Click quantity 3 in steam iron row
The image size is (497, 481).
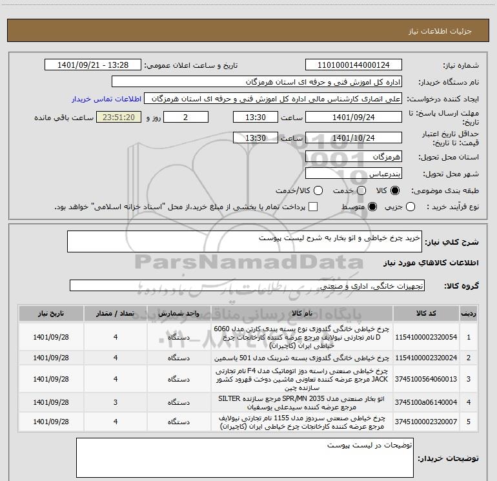pyautogui.click(x=116, y=402)
